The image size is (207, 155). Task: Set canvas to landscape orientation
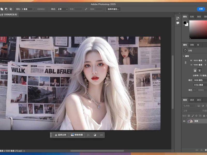point(199,70)
